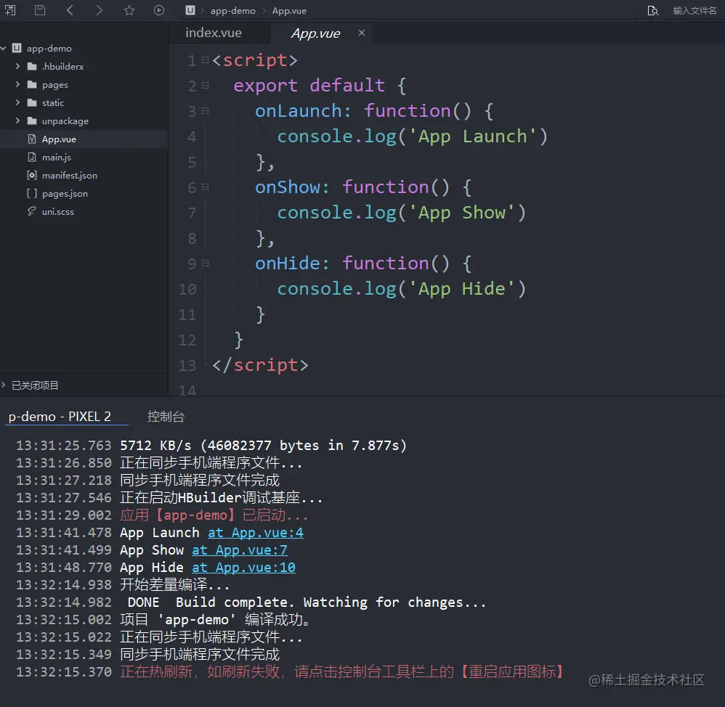The image size is (725, 707).
Task: Select the p-demo - PIXEL 2 console tab
Action: [60, 417]
